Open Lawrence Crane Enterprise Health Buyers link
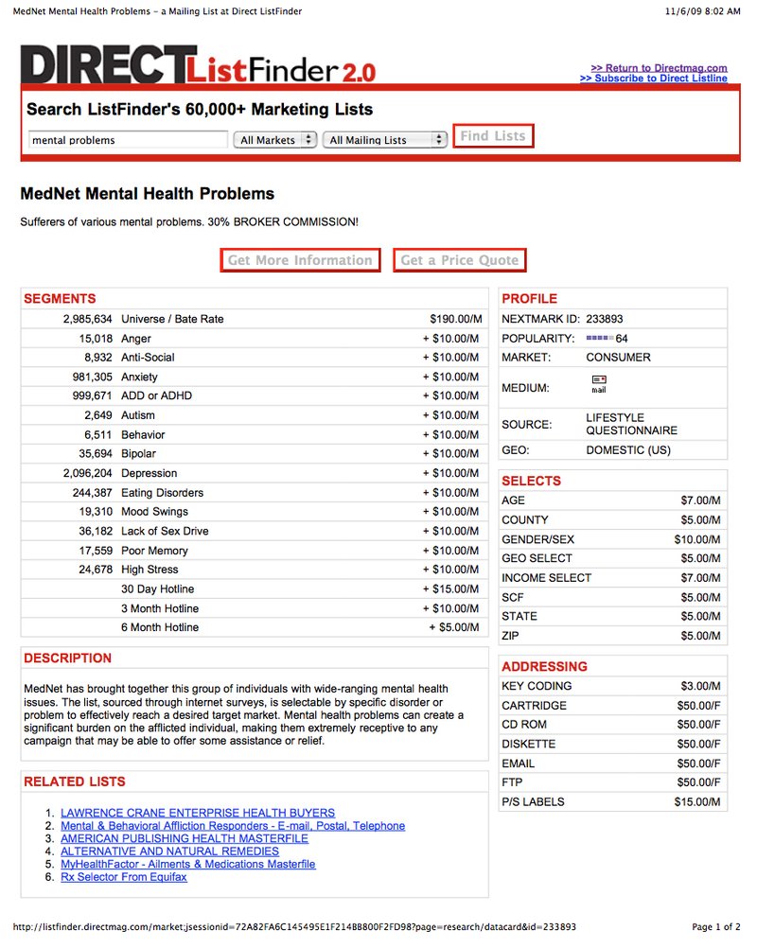This screenshot has width=757, height=948. pos(198,813)
